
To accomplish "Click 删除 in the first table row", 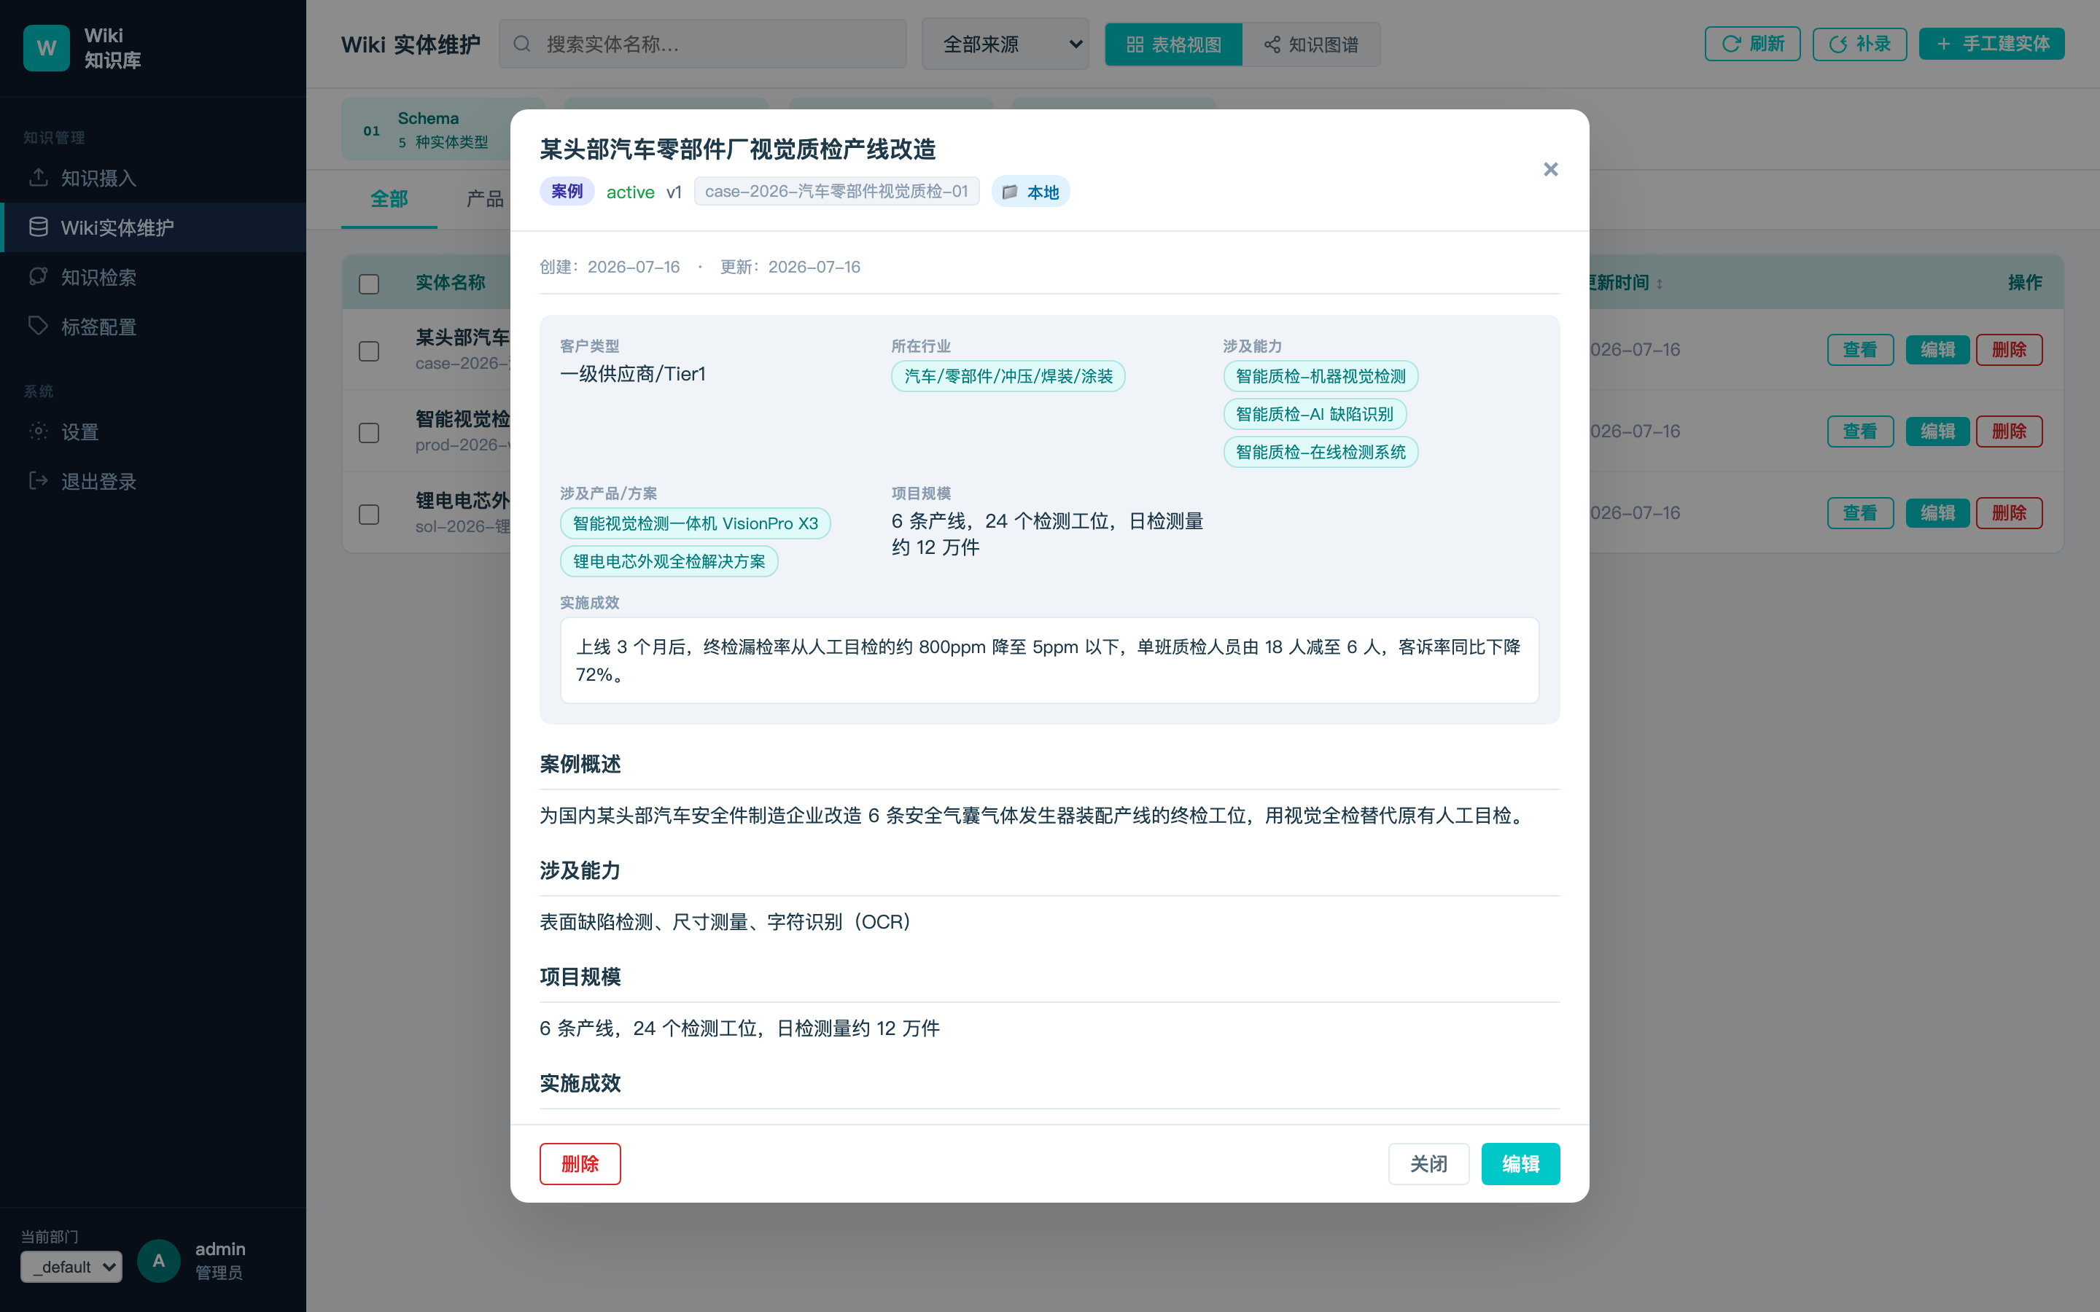I will (2009, 350).
